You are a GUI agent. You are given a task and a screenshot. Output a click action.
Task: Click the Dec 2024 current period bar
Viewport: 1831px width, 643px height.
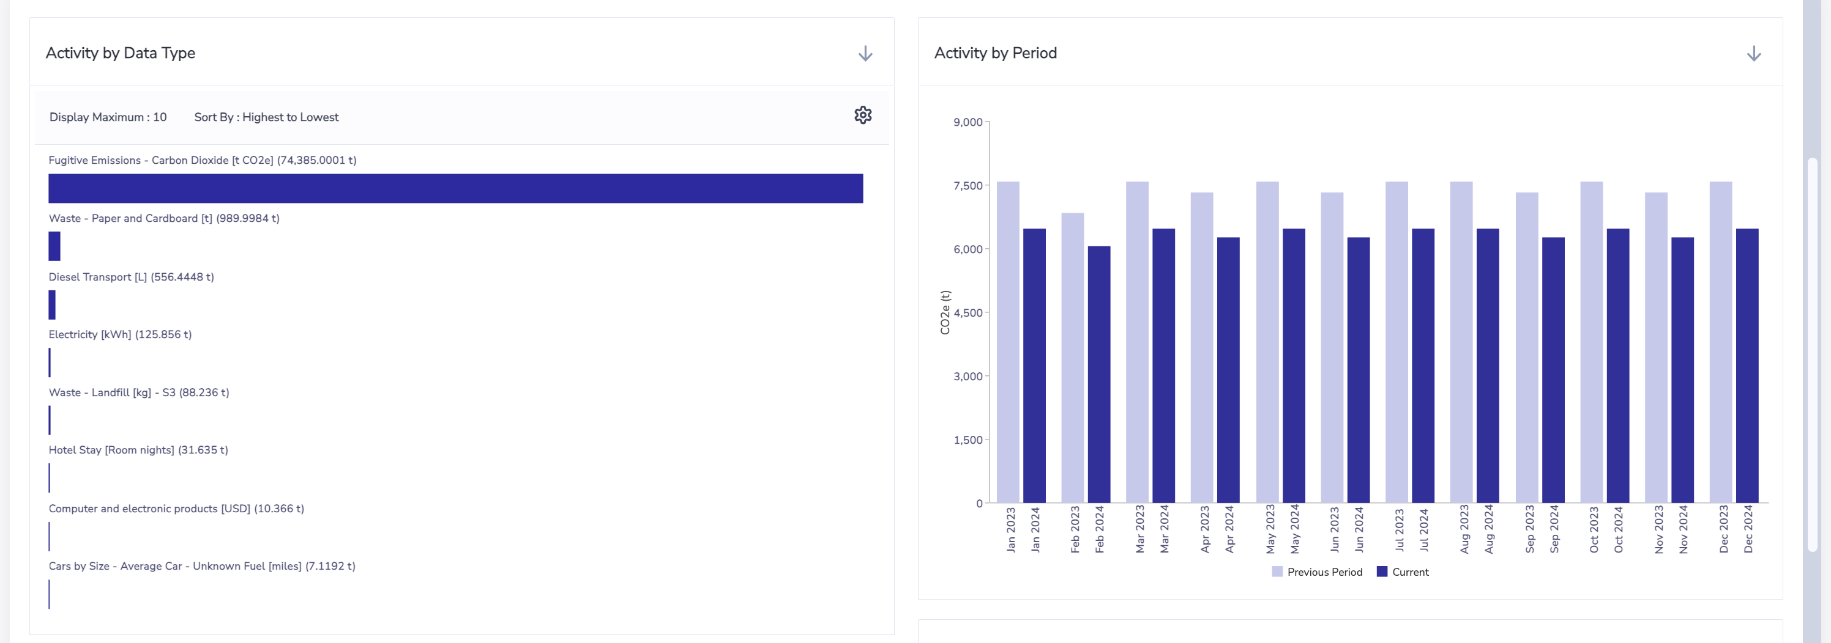[1747, 366]
